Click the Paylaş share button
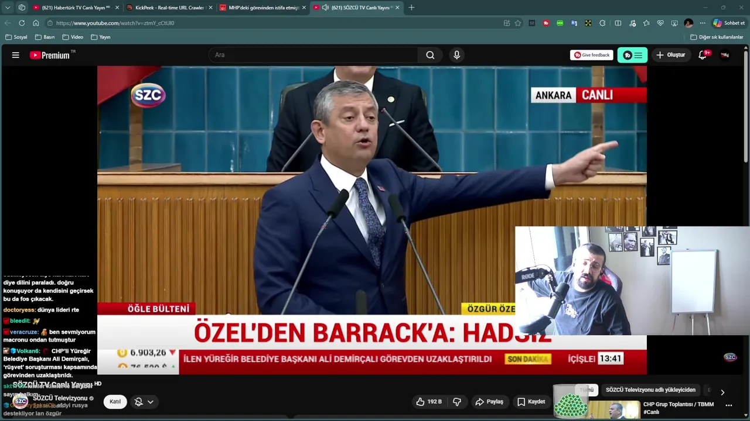The image size is (750, 421). [x=489, y=402]
